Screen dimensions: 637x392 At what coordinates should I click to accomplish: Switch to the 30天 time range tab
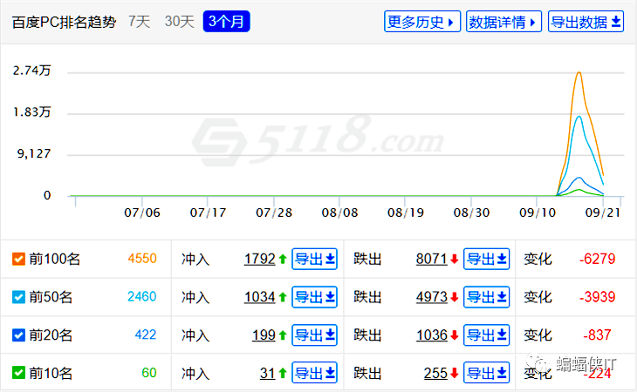pos(180,22)
